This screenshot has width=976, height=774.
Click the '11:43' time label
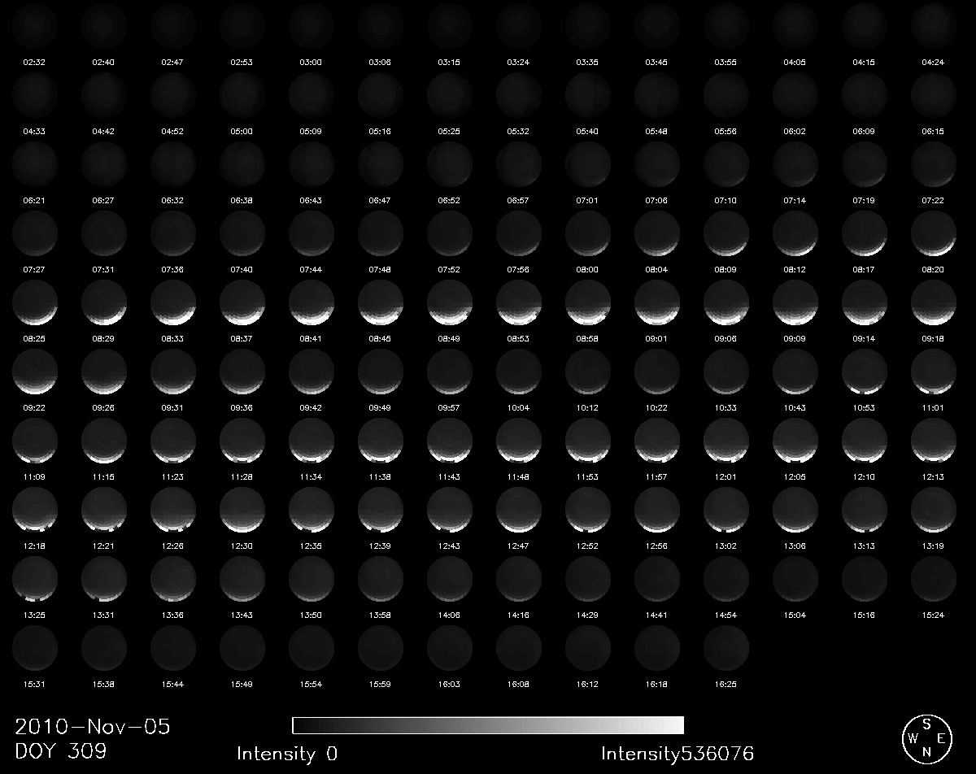[x=450, y=476]
